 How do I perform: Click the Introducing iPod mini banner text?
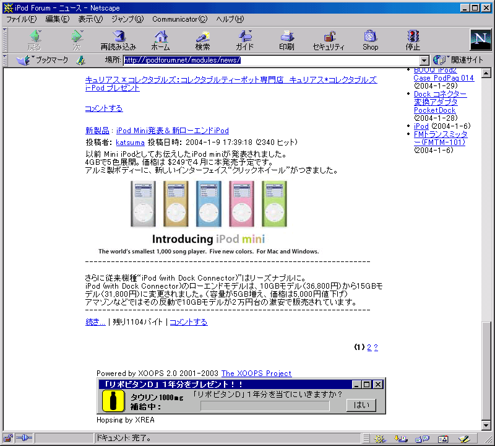[x=209, y=239]
